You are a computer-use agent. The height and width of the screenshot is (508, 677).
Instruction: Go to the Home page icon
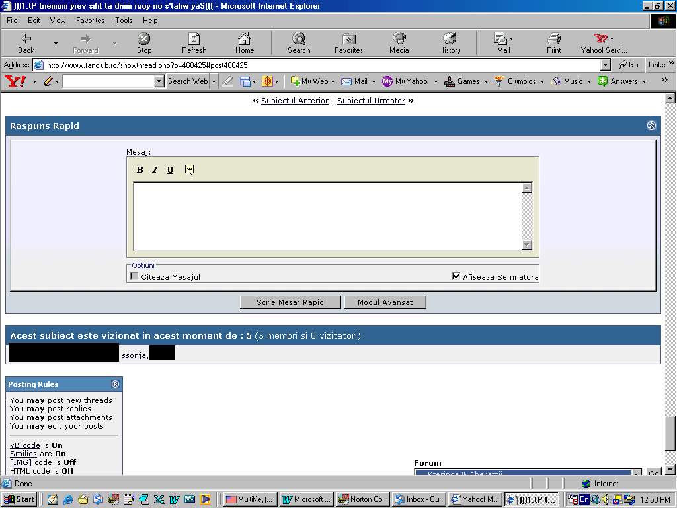tap(244, 40)
